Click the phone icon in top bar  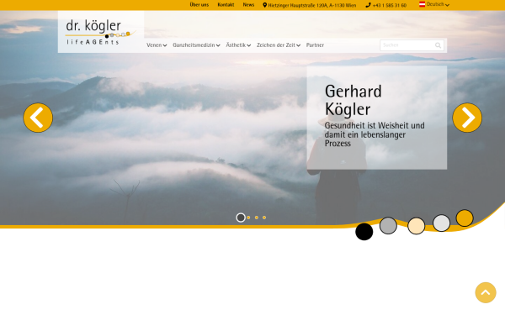368,5
